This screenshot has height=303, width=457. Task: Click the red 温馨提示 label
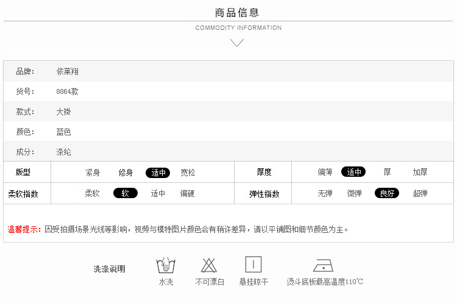pyautogui.click(x=24, y=229)
